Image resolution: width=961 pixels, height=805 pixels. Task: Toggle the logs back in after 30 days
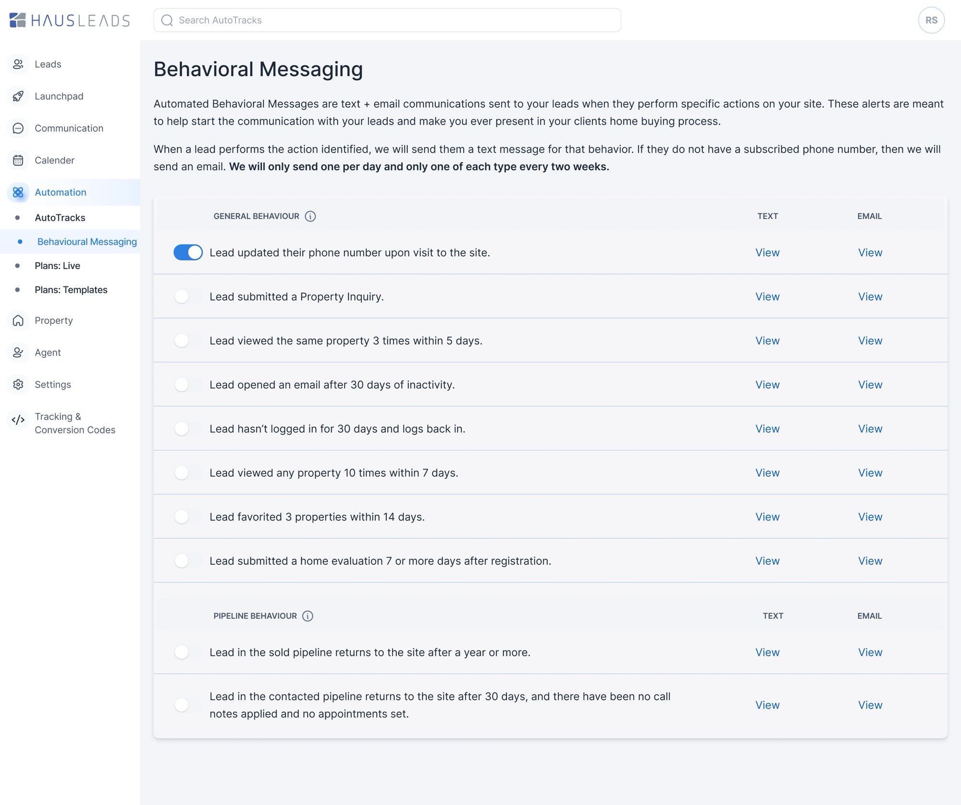pyautogui.click(x=188, y=429)
